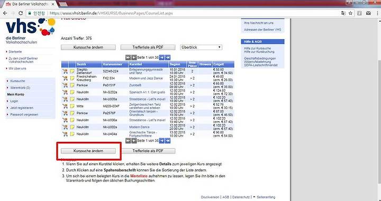Open the Widerrufsbelehrung link

(x=257, y=62)
